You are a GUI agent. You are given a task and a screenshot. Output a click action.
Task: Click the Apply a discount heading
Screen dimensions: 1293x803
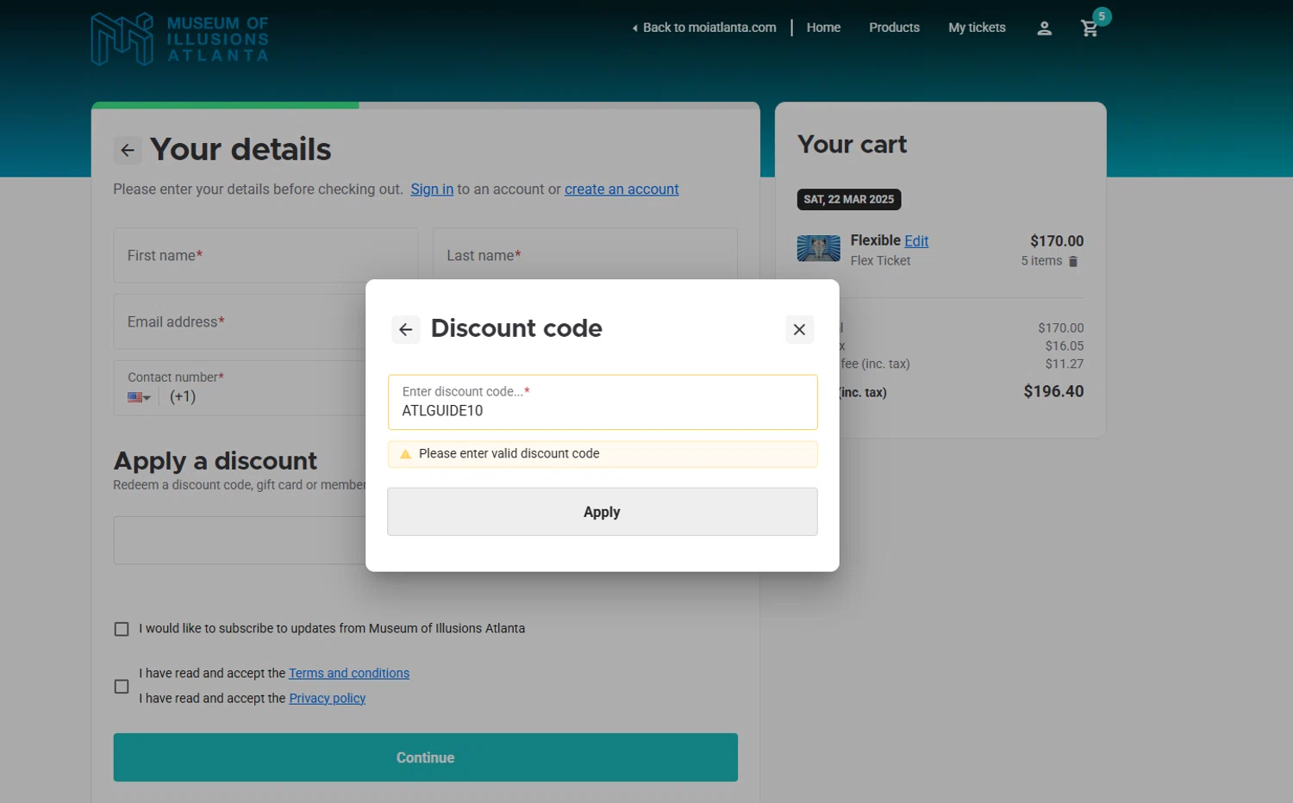pos(215,461)
